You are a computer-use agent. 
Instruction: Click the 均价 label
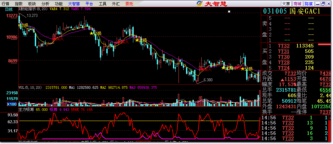coord(301,73)
